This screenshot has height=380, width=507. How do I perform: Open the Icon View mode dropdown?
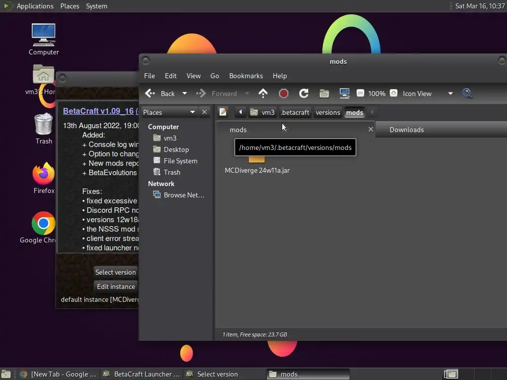(427, 94)
